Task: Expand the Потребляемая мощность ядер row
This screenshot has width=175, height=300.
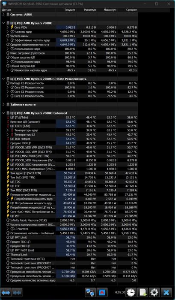Action: 7,199
